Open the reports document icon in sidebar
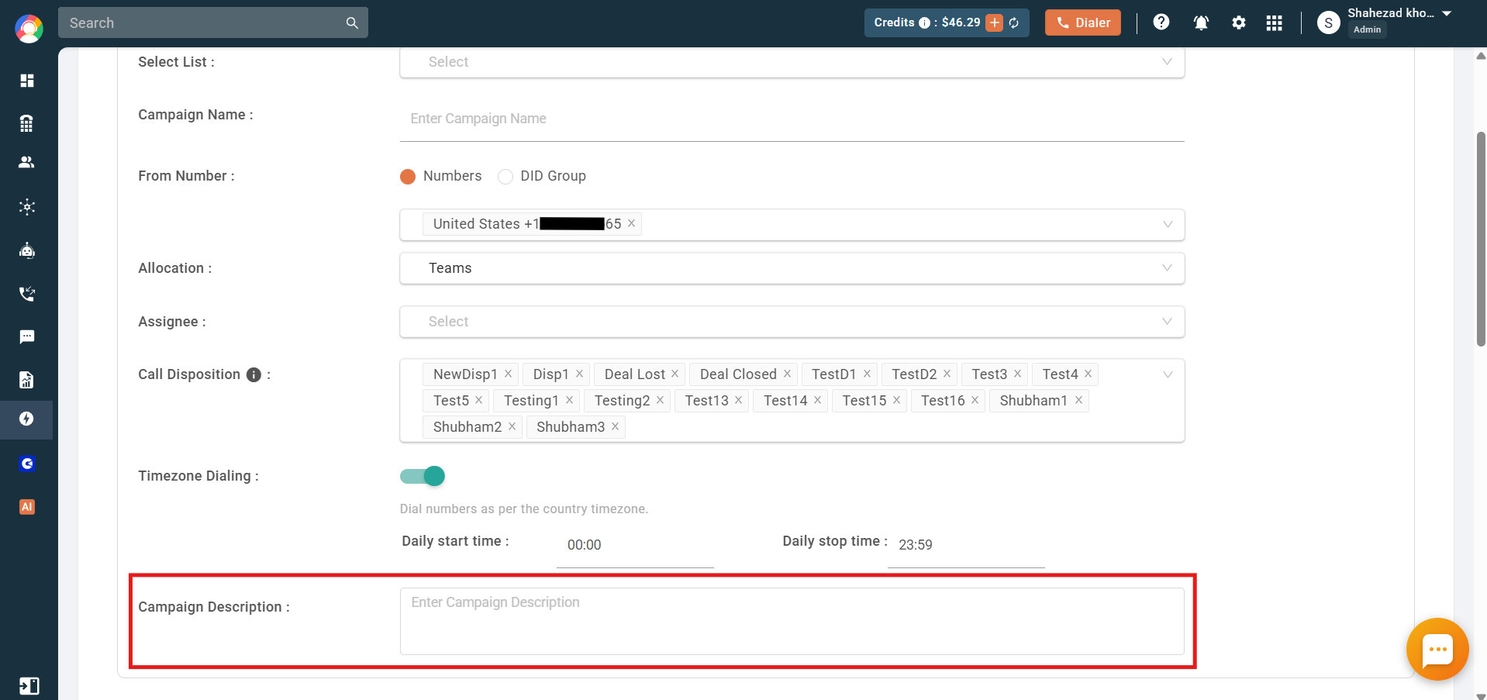The height and width of the screenshot is (700, 1487). point(27,379)
